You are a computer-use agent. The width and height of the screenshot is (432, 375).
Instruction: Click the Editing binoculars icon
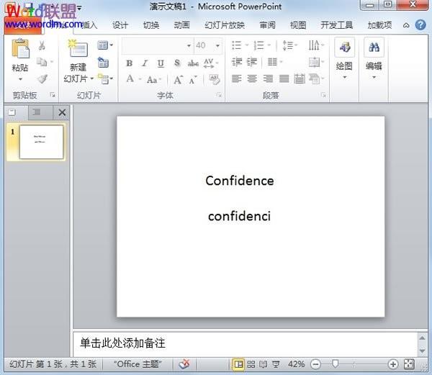click(x=374, y=47)
